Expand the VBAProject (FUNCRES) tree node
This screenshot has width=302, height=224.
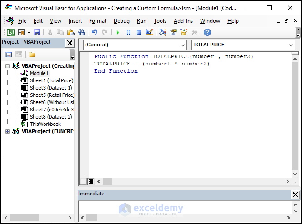[x=7, y=132]
